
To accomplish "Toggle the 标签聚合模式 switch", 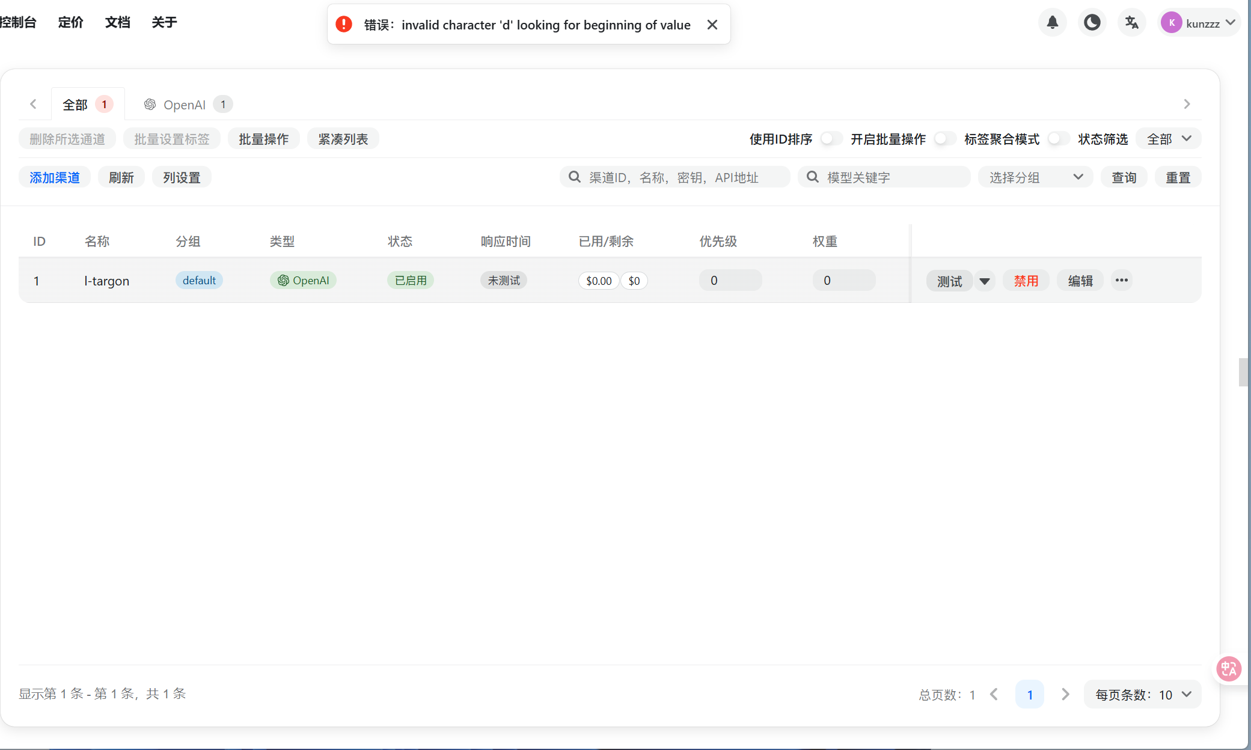I will point(1058,139).
